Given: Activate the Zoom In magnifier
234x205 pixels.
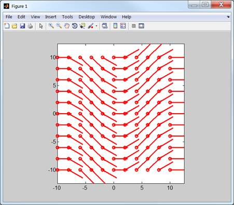Looking at the screenshot, I should [x=51, y=26].
